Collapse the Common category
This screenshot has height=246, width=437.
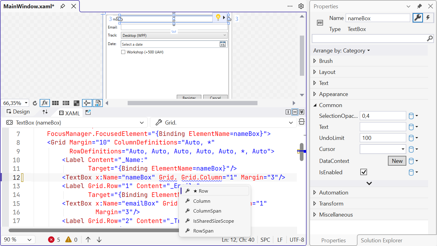point(315,105)
